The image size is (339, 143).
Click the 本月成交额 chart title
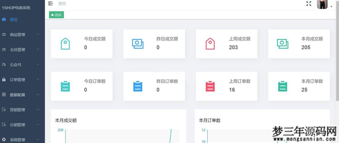tap(66, 120)
